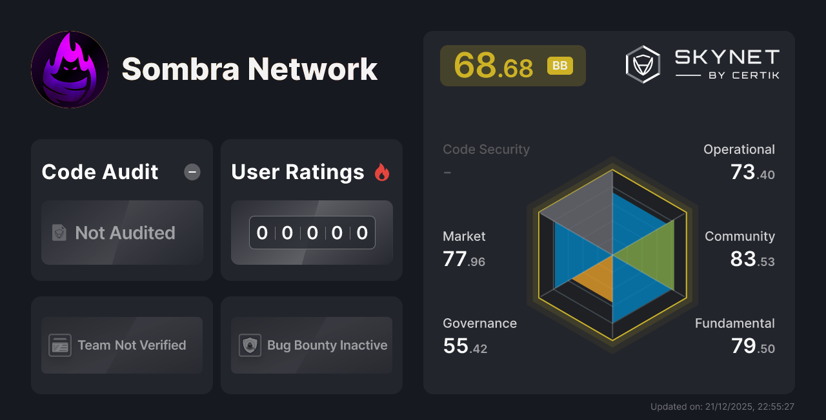Click the Skynet hexagon shield logo

click(x=642, y=64)
